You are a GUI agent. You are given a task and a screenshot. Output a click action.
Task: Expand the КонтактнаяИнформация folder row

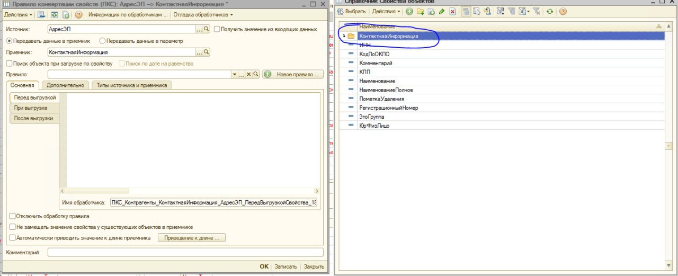pyautogui.click(x=344, y=36)
